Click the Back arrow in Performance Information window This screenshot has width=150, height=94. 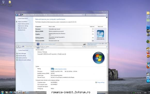pos(17,15)
